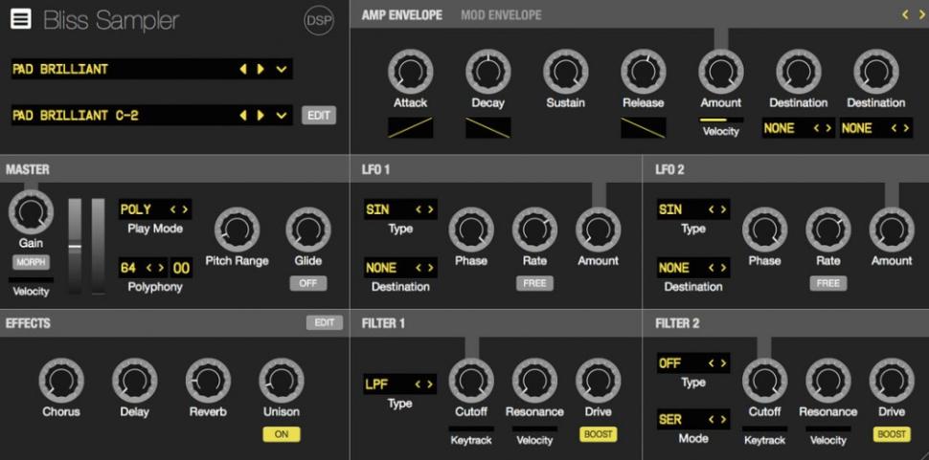The image size is (929, 460).
Task: Toggle the Unison ON button
Action: (282, 434)
